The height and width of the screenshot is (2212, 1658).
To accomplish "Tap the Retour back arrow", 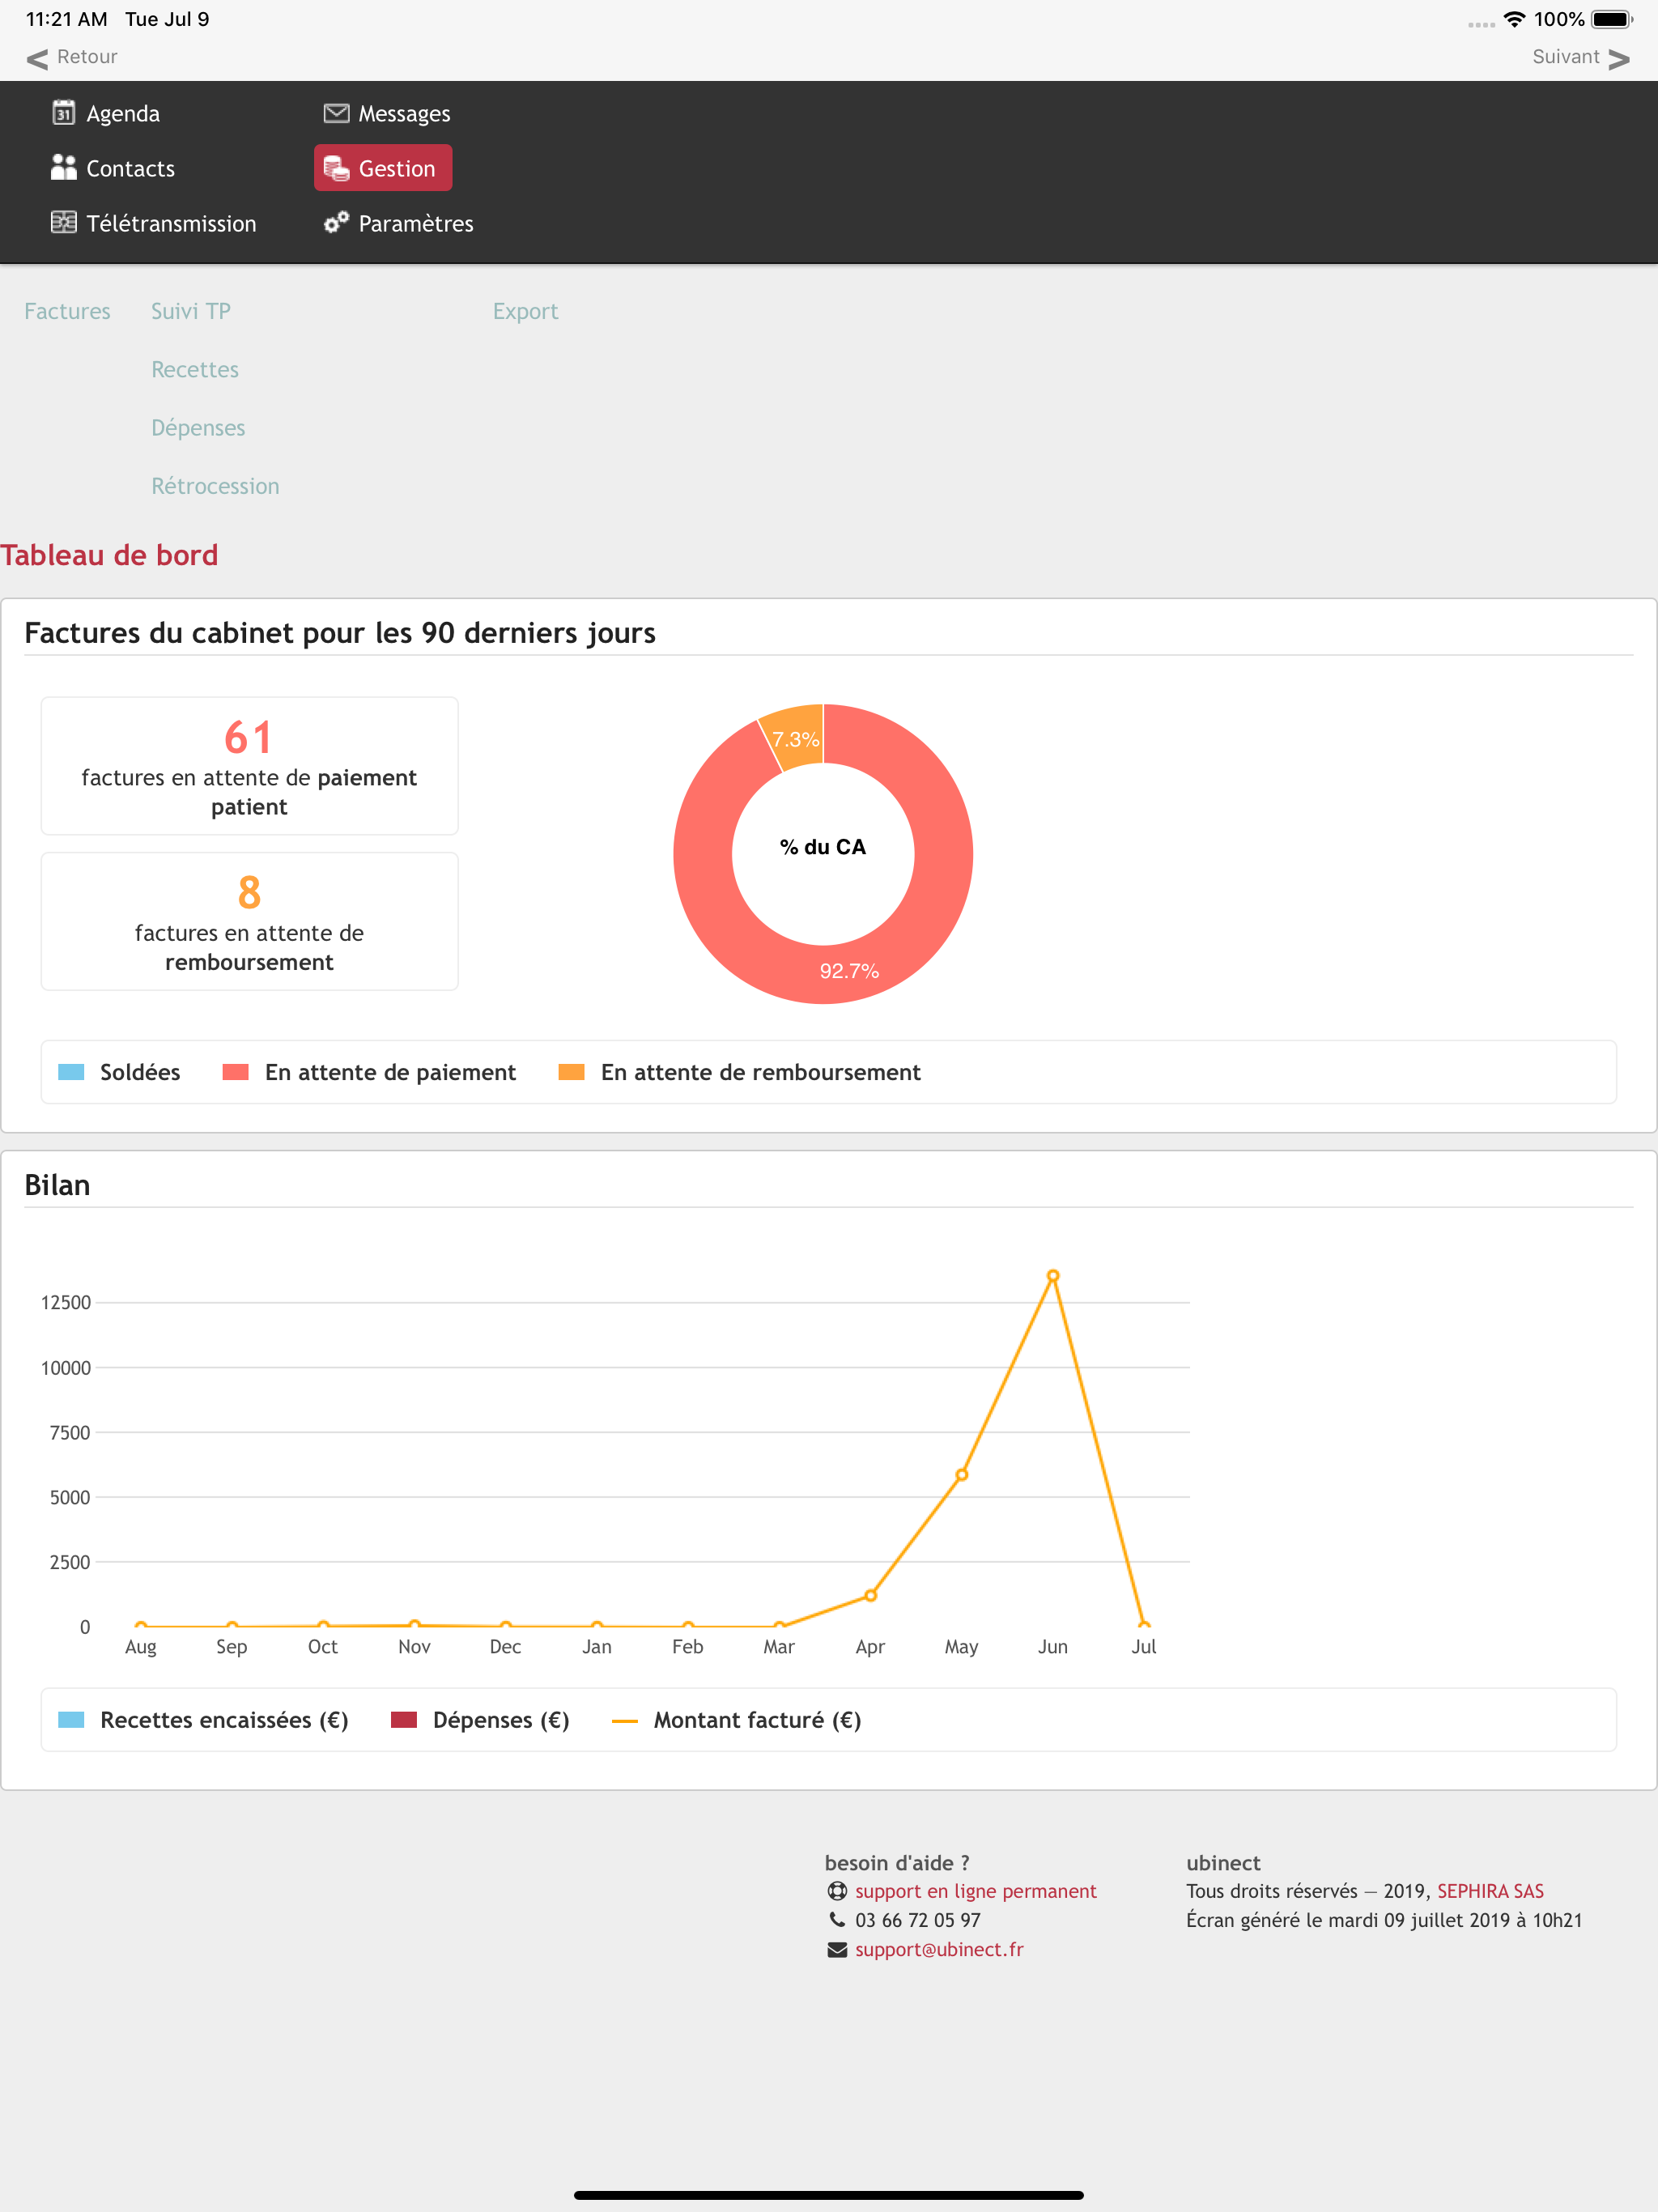I will tap(38, 59).
